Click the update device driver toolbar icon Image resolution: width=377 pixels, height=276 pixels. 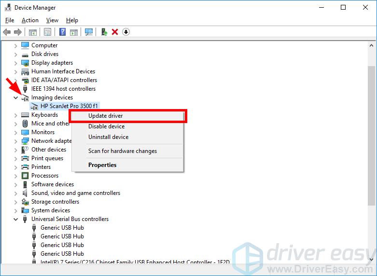[104, 32]
